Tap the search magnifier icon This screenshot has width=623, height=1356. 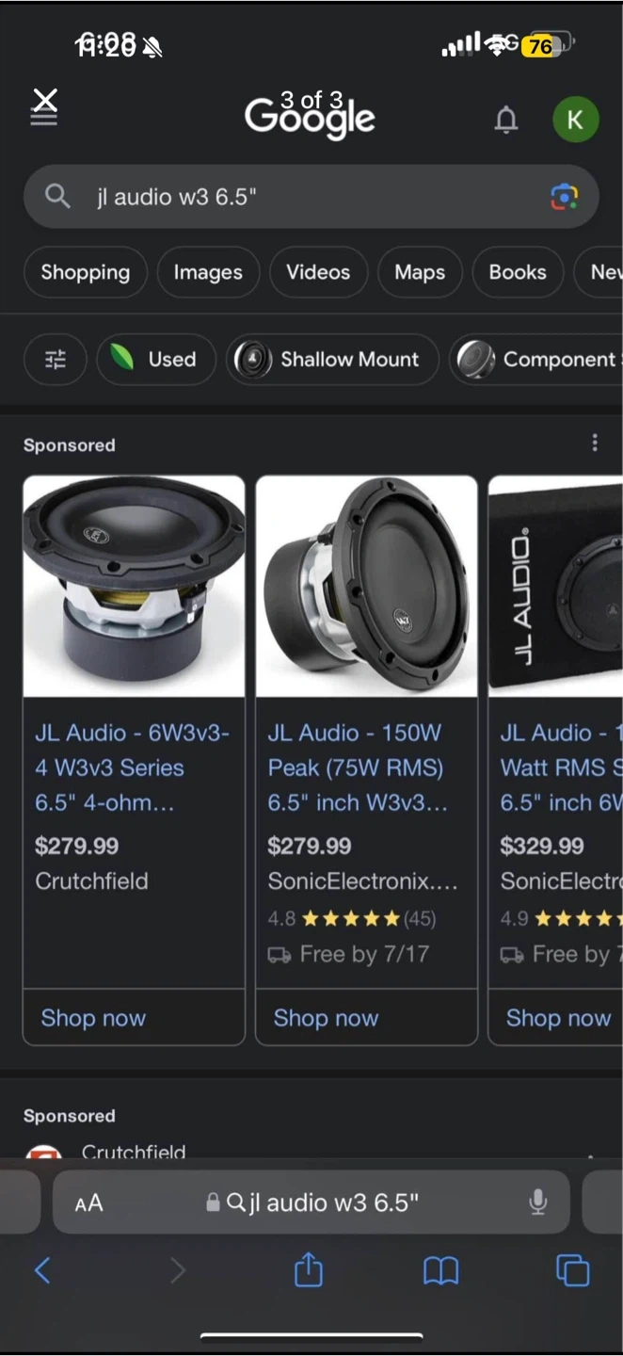tap(57, 197)
